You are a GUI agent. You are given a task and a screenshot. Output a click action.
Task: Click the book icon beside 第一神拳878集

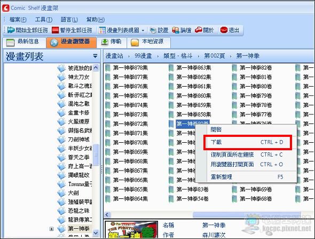pos(108,68)
